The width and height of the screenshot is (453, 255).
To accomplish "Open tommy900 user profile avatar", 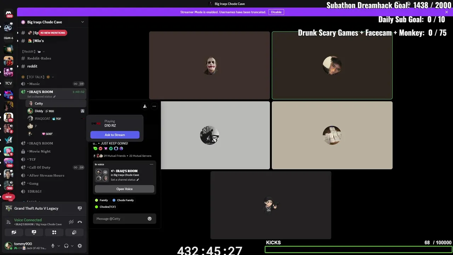I will (8, 245).
